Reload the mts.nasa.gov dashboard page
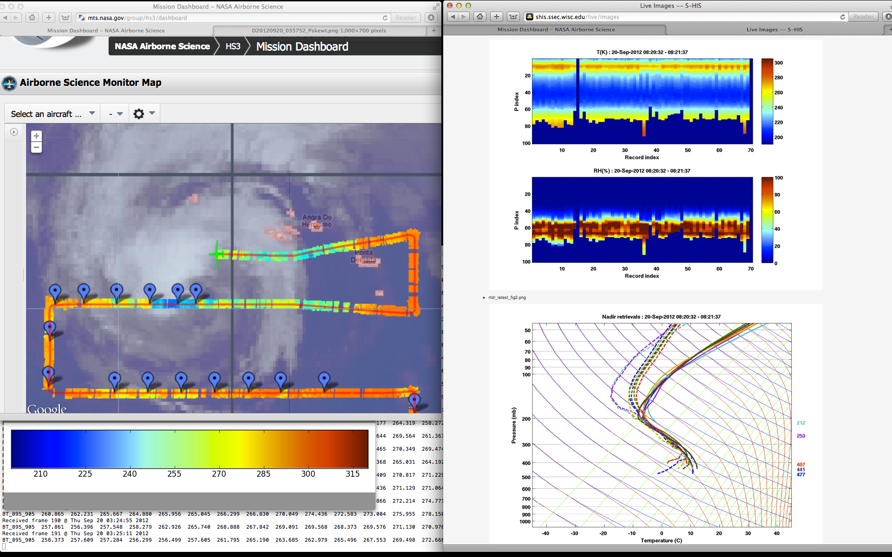892x557 pixels. (385, 18)
